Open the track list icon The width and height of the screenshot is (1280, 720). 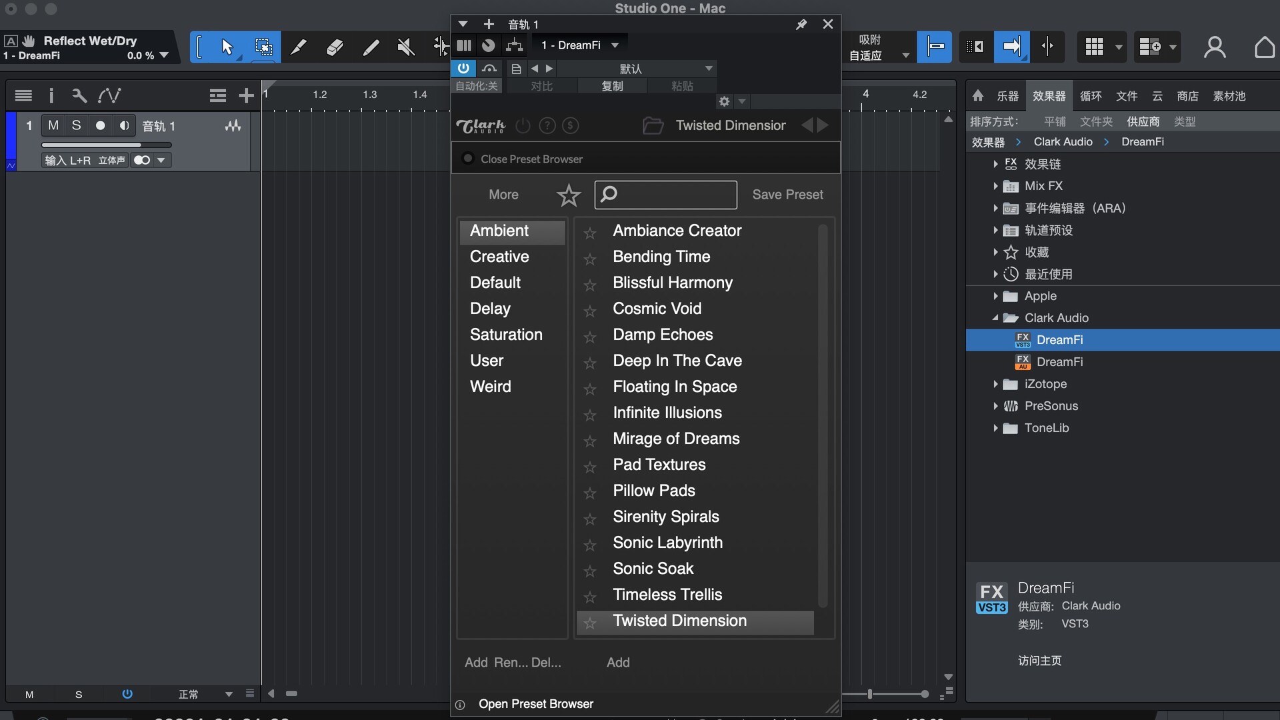[x=23, y=95]
